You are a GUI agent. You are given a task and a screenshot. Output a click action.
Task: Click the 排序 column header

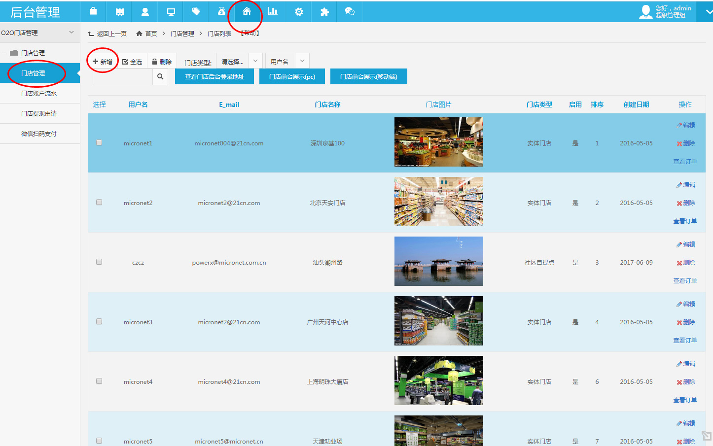(597, 104)
